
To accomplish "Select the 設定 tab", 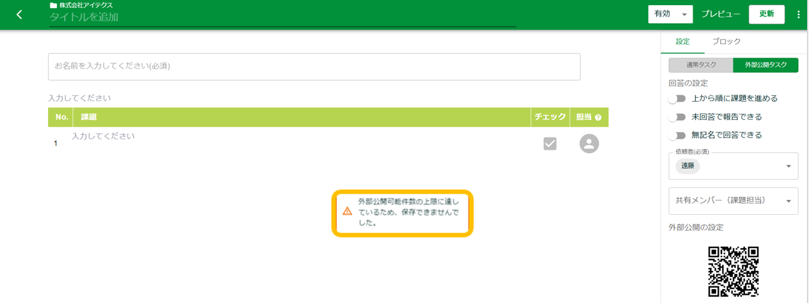I will [x=683, y=42].
